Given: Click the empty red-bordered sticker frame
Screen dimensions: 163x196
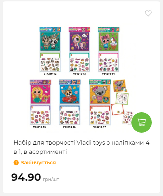Looking at the screenshot, I should pyautogui.click(x=117, y=109).
